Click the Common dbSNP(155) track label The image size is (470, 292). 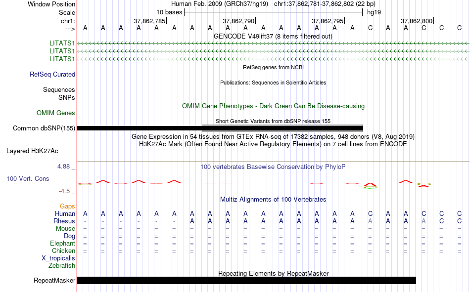click(x=44, y=128)
